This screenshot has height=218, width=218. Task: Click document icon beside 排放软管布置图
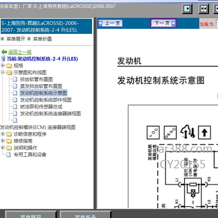tap(15, 79)
